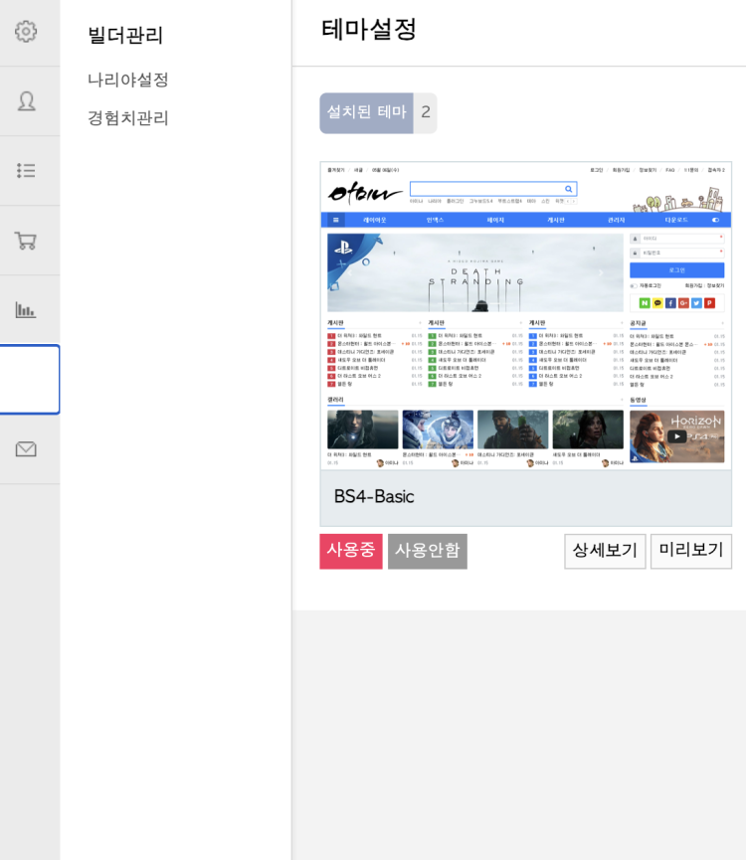
Task: Click the play button on Horizon video preview
Action: coord(675,435)
